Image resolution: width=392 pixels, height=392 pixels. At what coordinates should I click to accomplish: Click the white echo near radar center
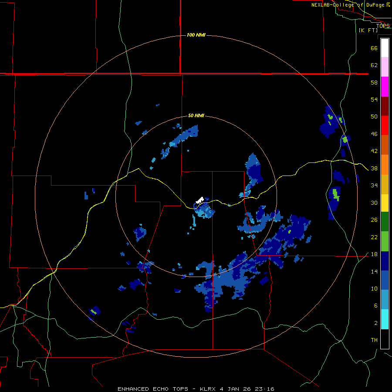click(200, 200)
